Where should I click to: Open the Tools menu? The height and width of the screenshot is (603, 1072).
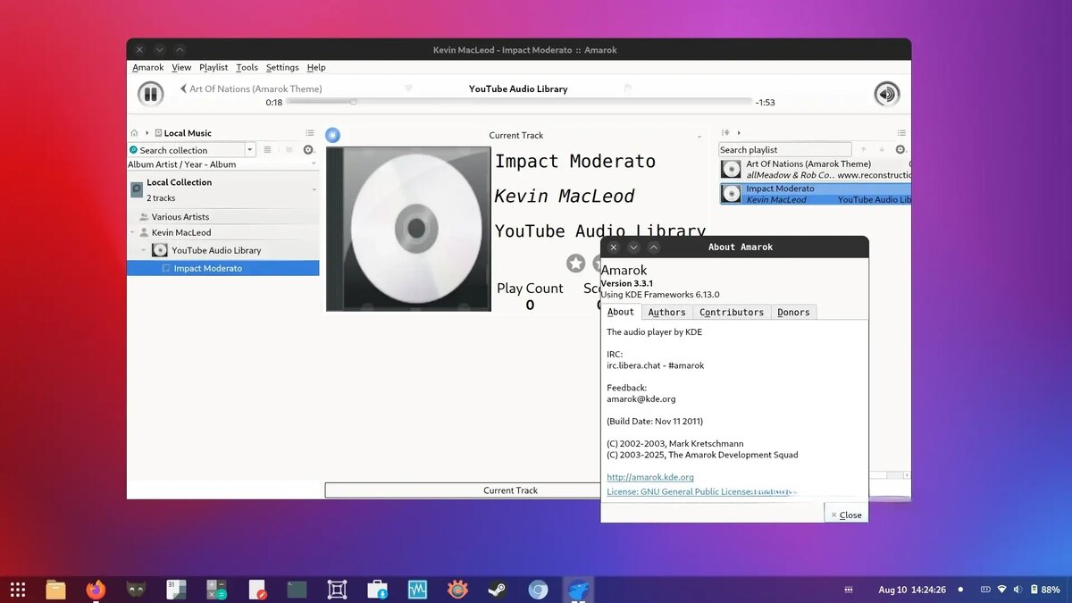pyautogui.click(x=247, y=67)
